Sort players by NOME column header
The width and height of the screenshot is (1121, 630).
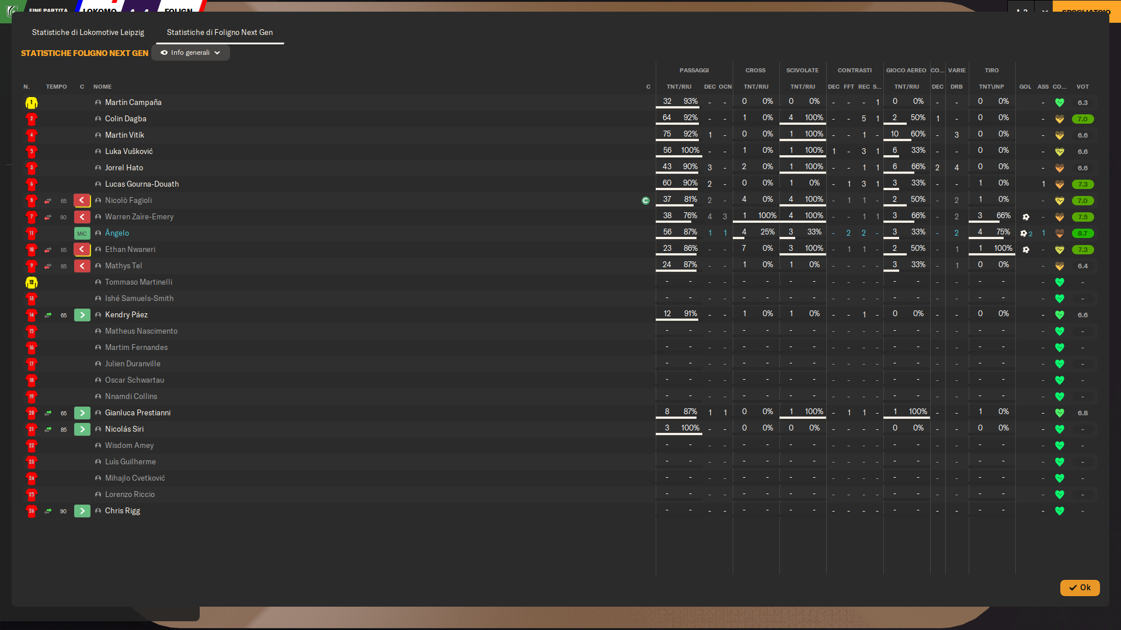(x=102, y=87)
